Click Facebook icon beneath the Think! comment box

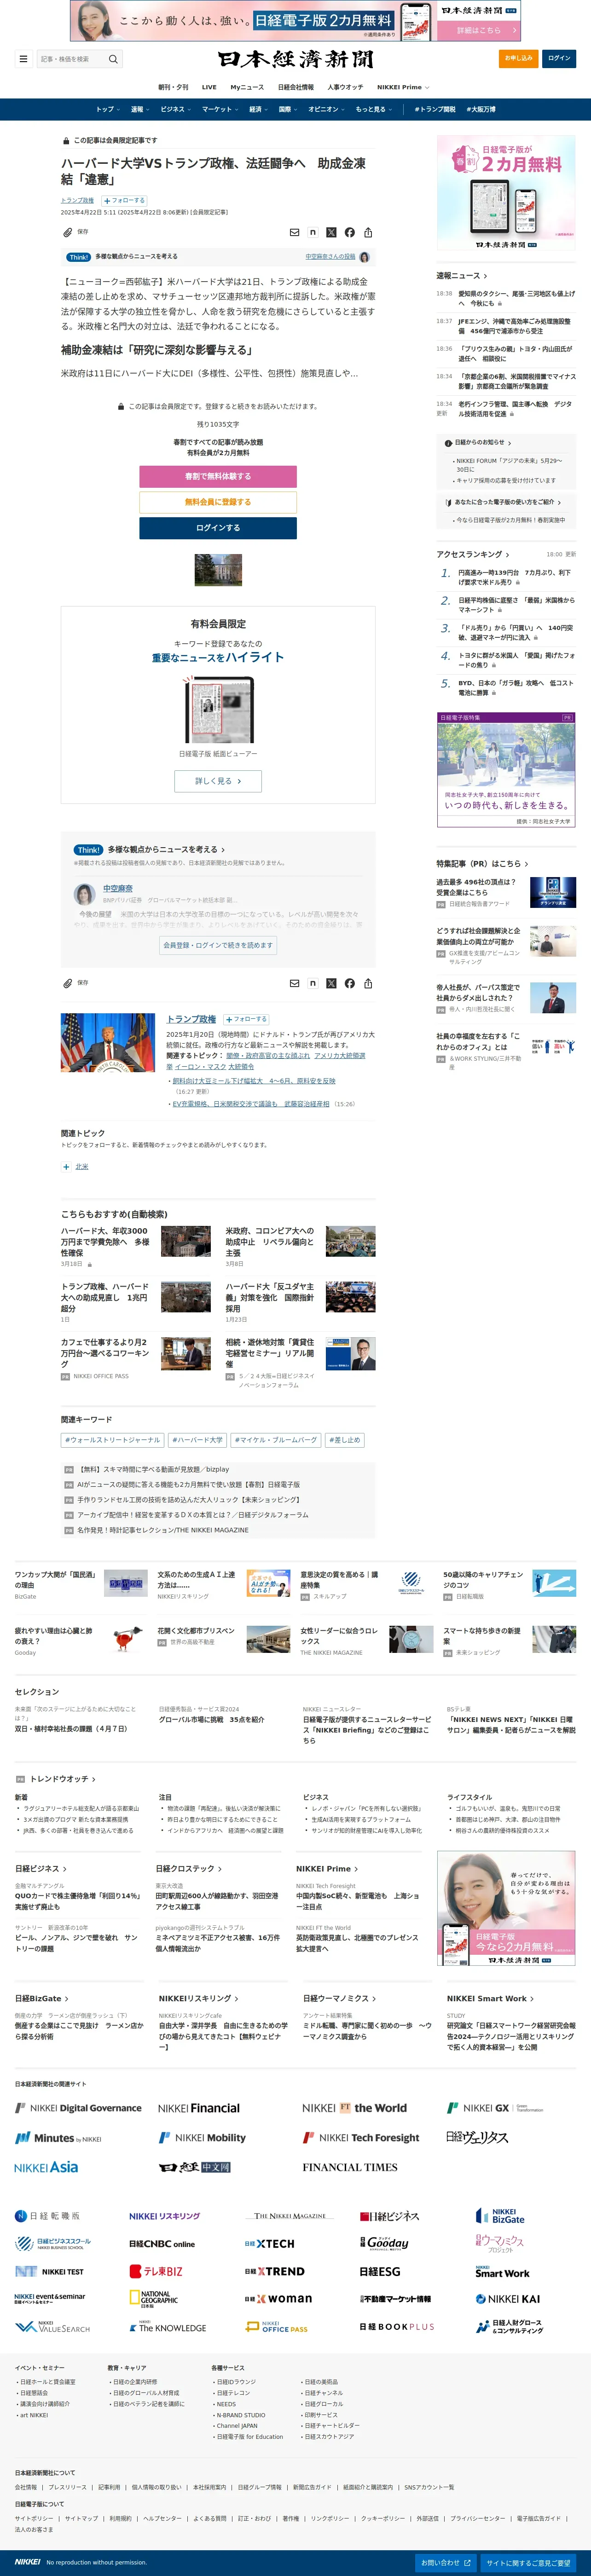[x=350, y=983]
